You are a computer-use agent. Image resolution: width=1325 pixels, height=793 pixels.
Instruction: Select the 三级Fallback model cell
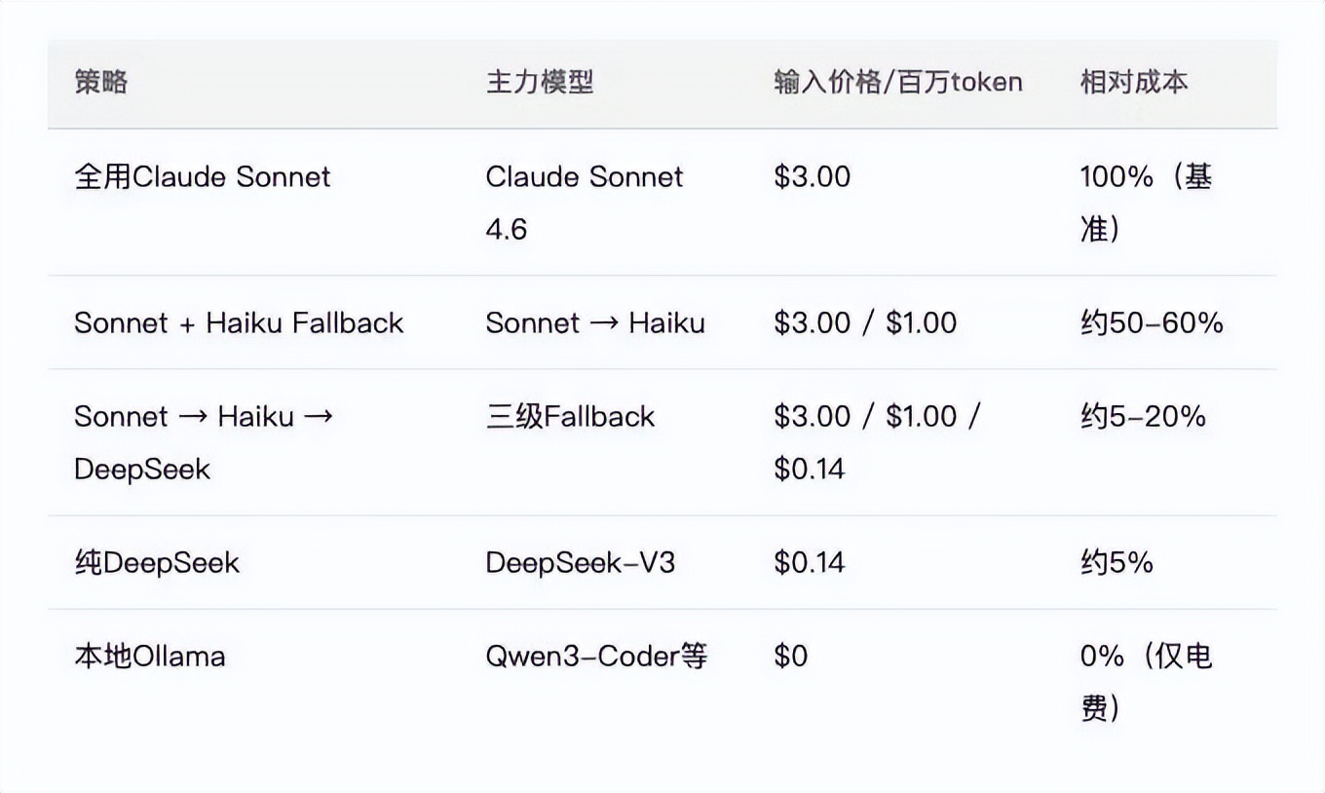click(x=570, y=417)
